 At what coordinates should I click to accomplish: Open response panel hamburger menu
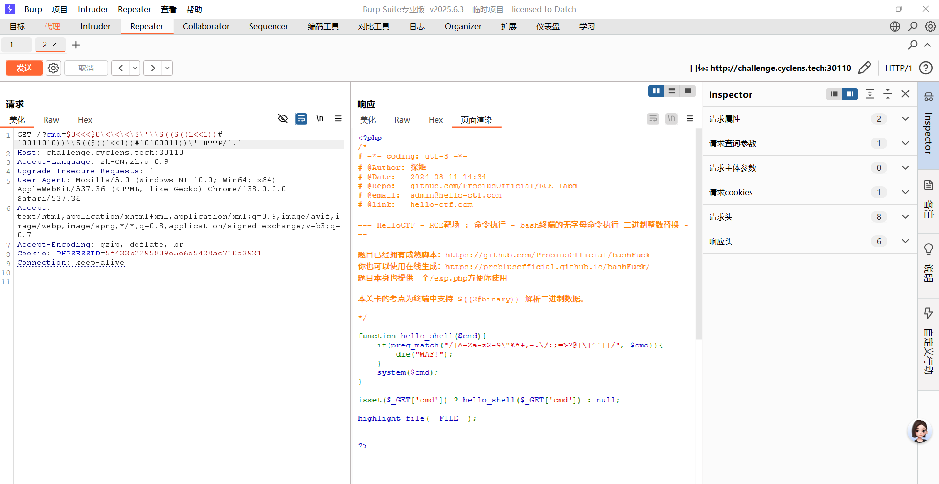(690, 118)
